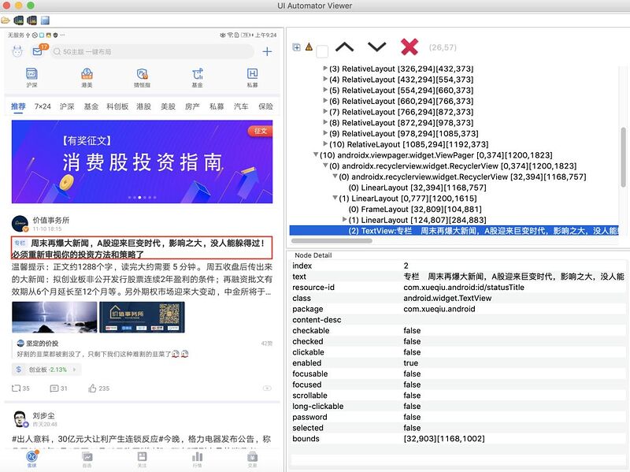Click the 创业板 -2.13% stock chip

tap(46, 370)
